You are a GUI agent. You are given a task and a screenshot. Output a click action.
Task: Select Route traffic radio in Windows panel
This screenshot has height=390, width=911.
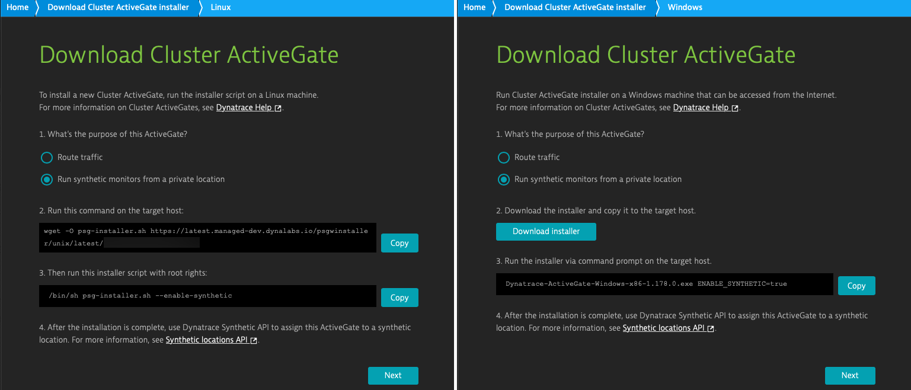click(x=504, y=158)
